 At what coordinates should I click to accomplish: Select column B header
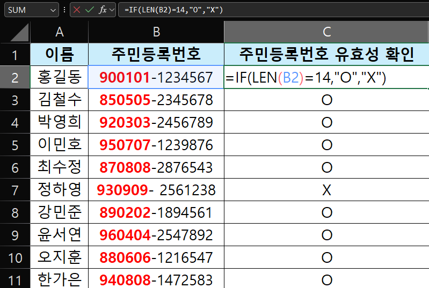tap(156, 32)
